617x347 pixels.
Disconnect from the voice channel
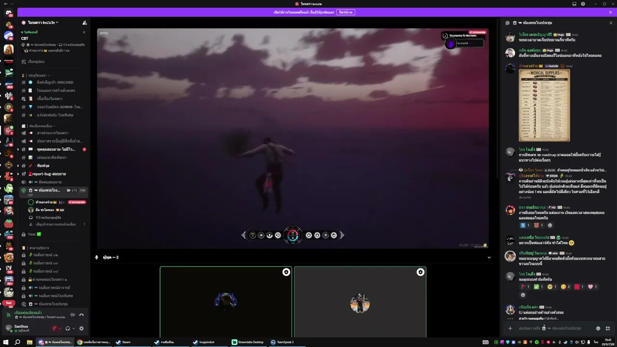81,315
